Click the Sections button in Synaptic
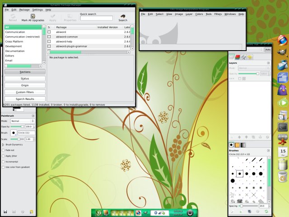This screenshot has width=289, height=217. pyautogui.click(x=25, y=72)
